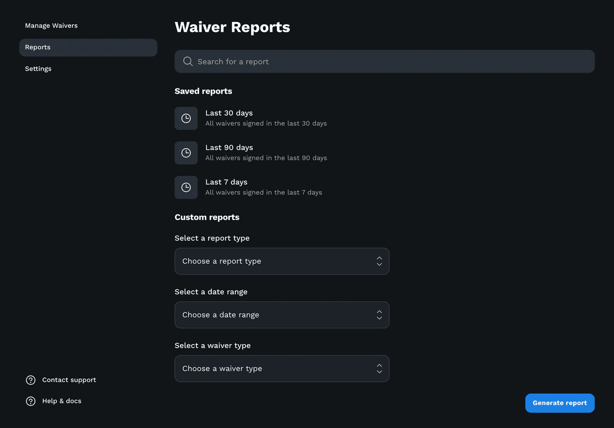
Task: Click the magnifying glass search icon
Action: coord(188,61)
